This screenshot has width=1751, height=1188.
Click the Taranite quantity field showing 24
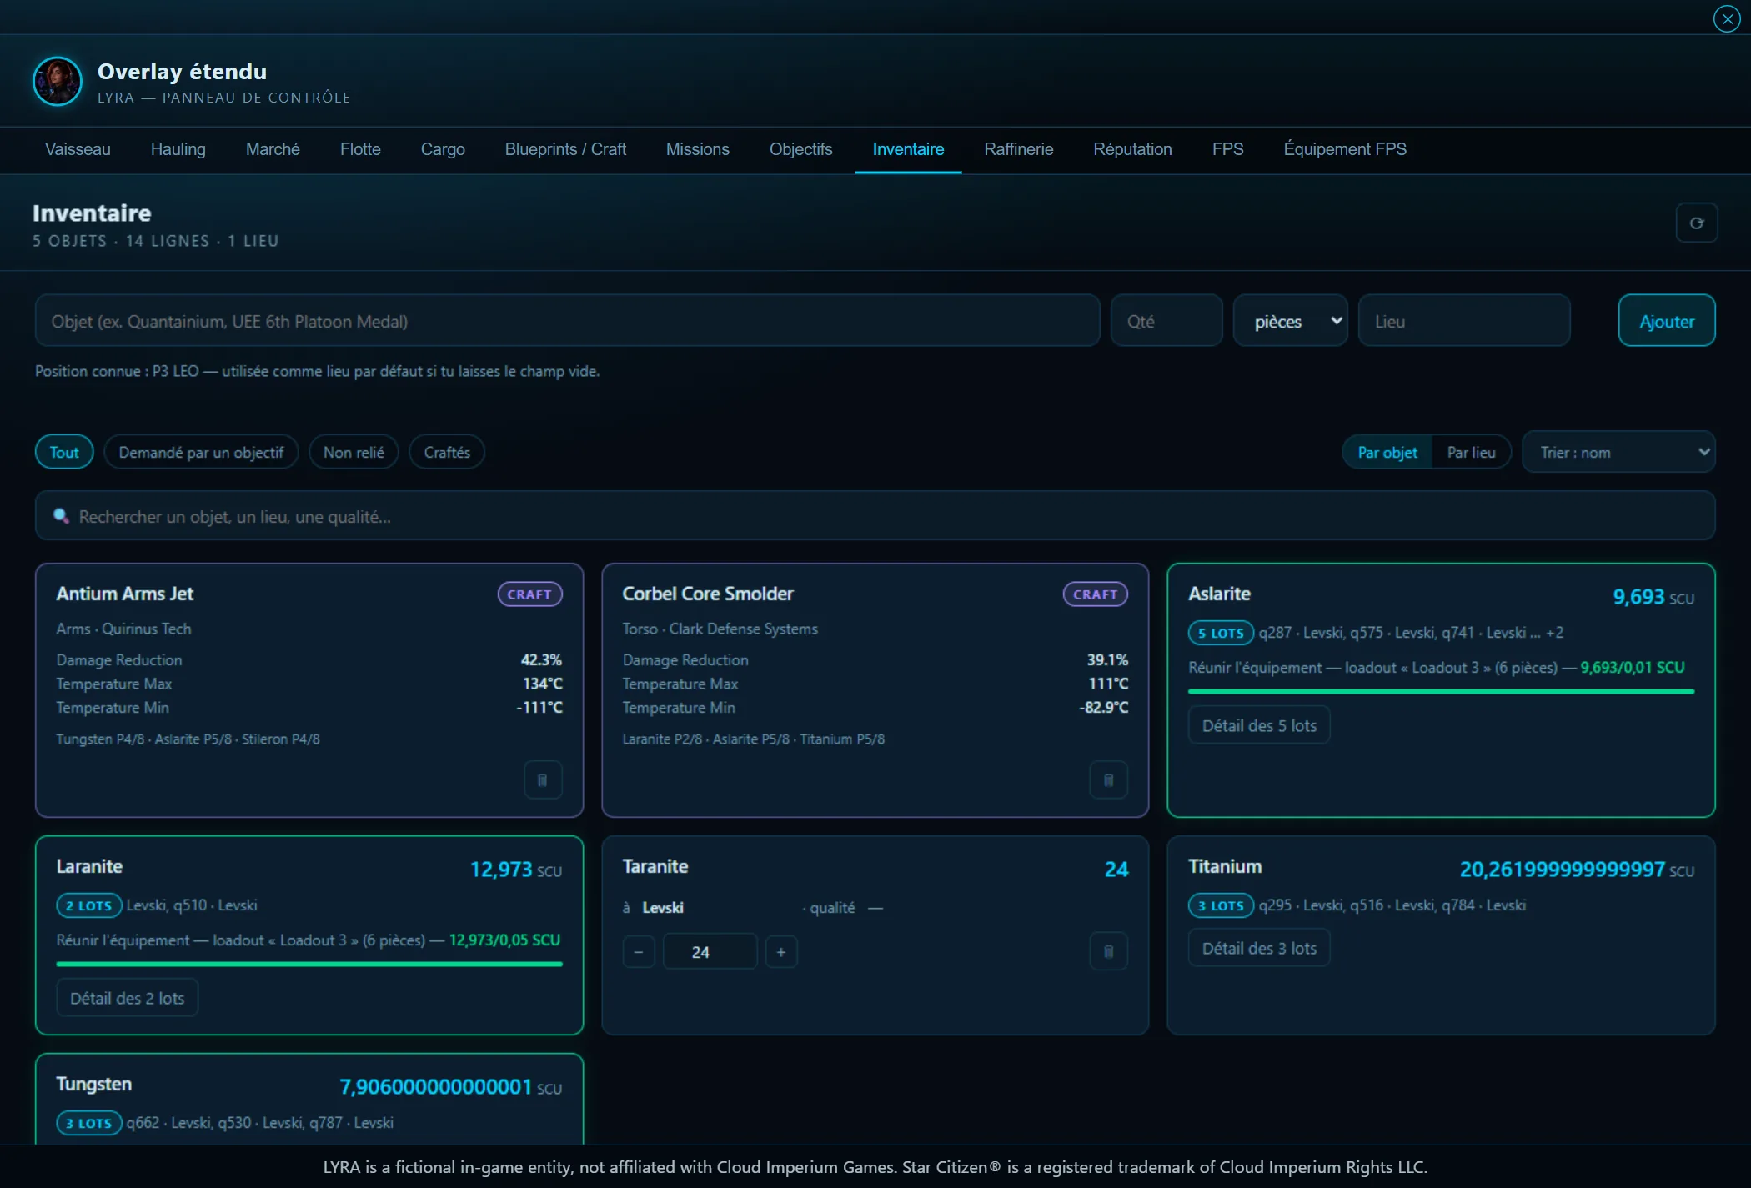710,951
